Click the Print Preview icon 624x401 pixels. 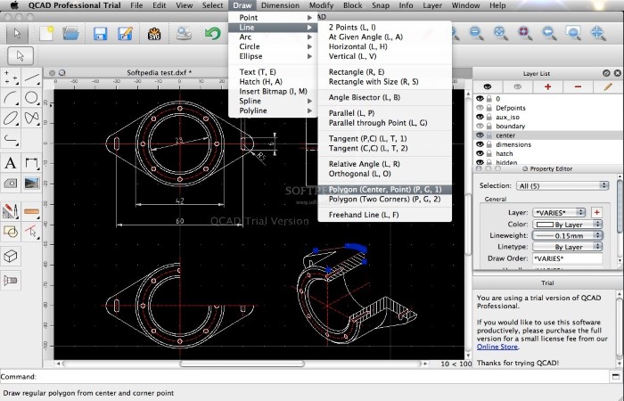pyautogui.click(x=184, y=34)
